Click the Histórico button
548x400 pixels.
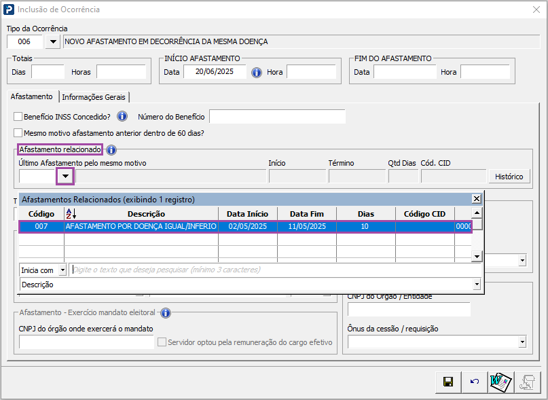pos(509,177)
